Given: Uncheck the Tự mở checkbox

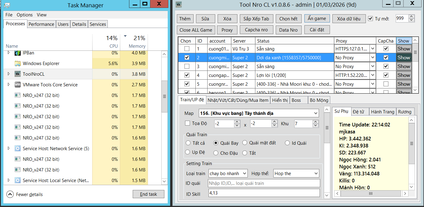Looking at the screenshot, I should (x=370, y=19).
